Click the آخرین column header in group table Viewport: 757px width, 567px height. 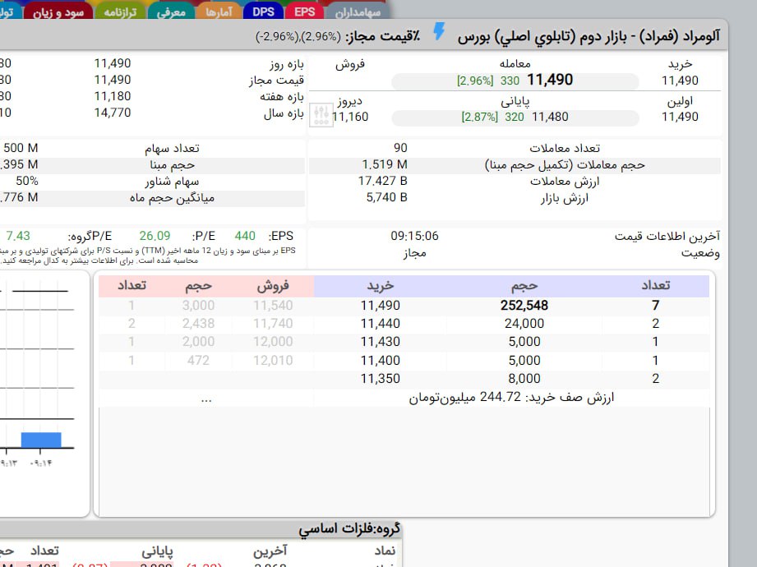(x=270, y=551)
